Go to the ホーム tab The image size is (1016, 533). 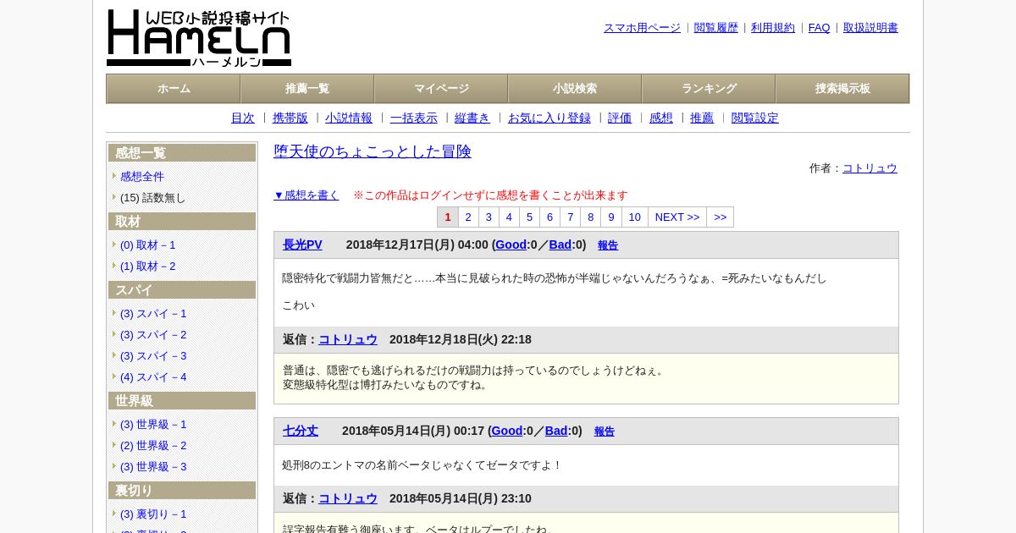(174, 89)
